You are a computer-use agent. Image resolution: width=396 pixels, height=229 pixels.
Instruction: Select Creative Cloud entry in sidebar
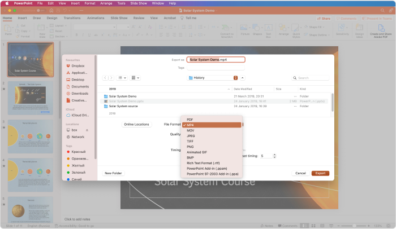[76, 100]
